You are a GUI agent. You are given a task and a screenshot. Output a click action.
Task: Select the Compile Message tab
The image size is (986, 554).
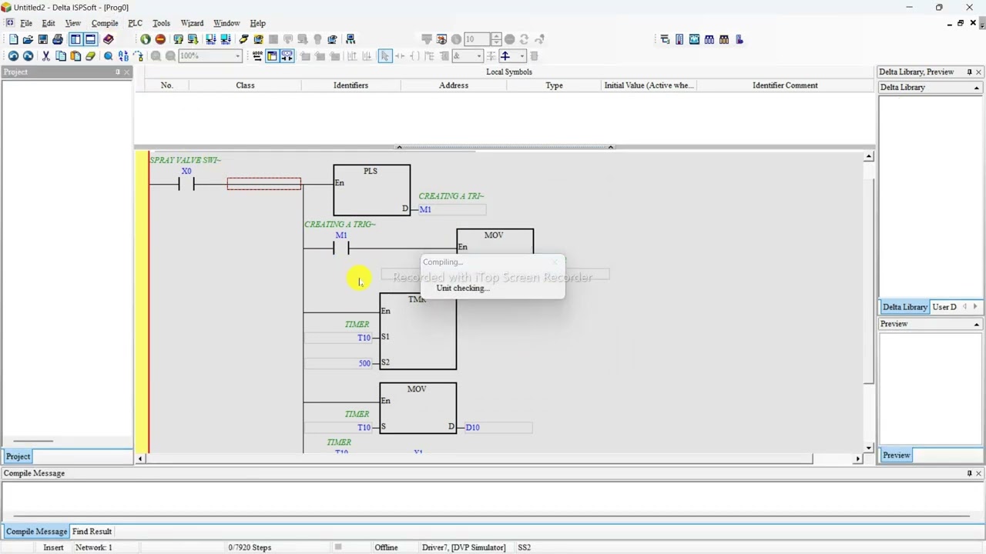pyautogui.click(x=36, y=532)
